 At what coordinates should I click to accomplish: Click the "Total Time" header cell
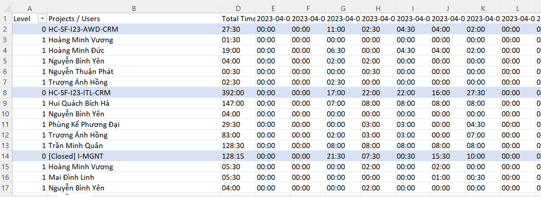pyautogui.click(x=238, y=18)
